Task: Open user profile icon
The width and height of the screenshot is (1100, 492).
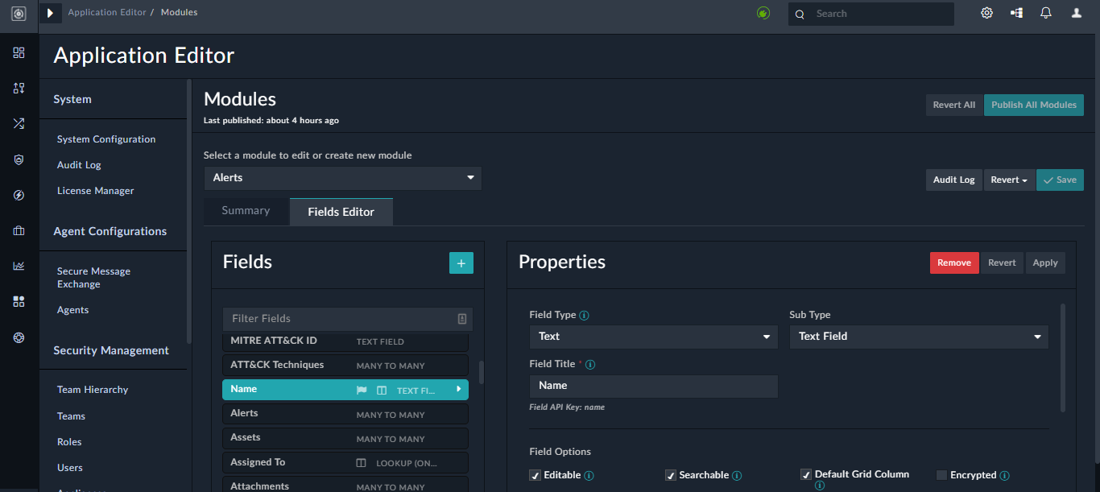Action: [x=1077, y=13]
